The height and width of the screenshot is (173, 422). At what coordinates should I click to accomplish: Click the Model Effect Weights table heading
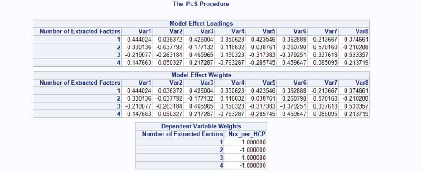pos(201,75)
